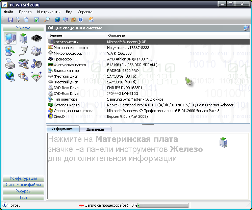This screenshot has width=252, height=210.
Task: Click the CPU load progress bar
Action: (163, 205)
